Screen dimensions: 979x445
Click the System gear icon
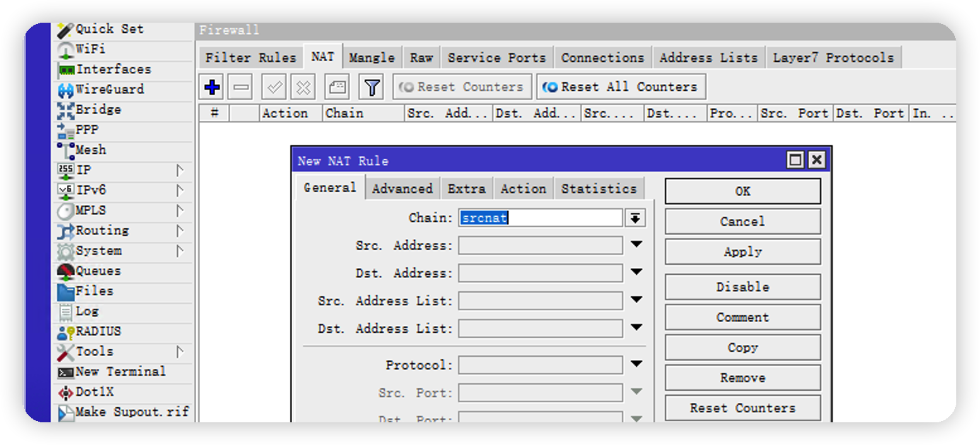pos(66,251)
